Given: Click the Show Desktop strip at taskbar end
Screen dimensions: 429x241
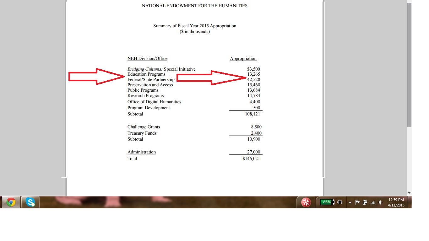Looking at the screenshot, I should (410, 202).
